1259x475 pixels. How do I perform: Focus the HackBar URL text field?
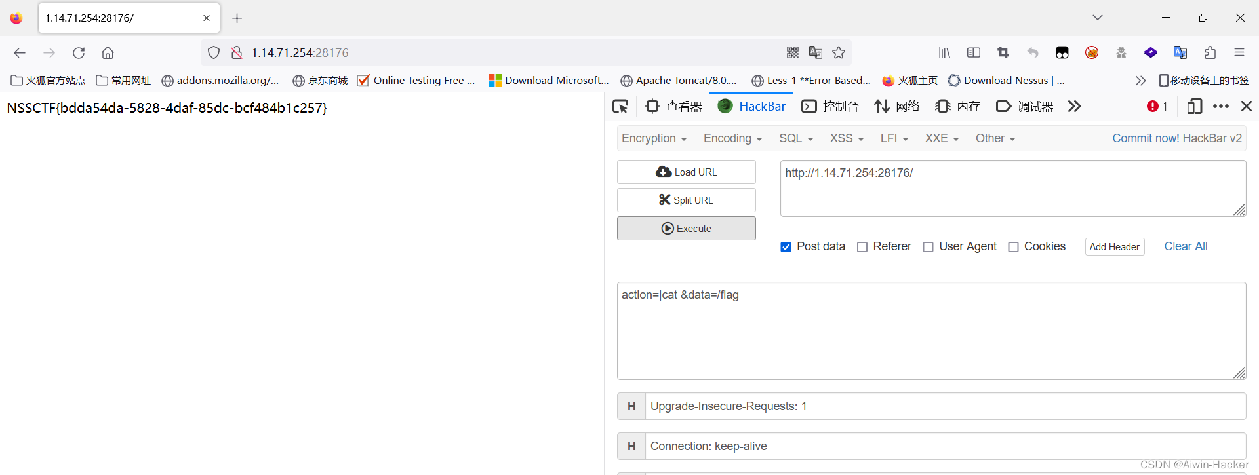click(1013, 188)
